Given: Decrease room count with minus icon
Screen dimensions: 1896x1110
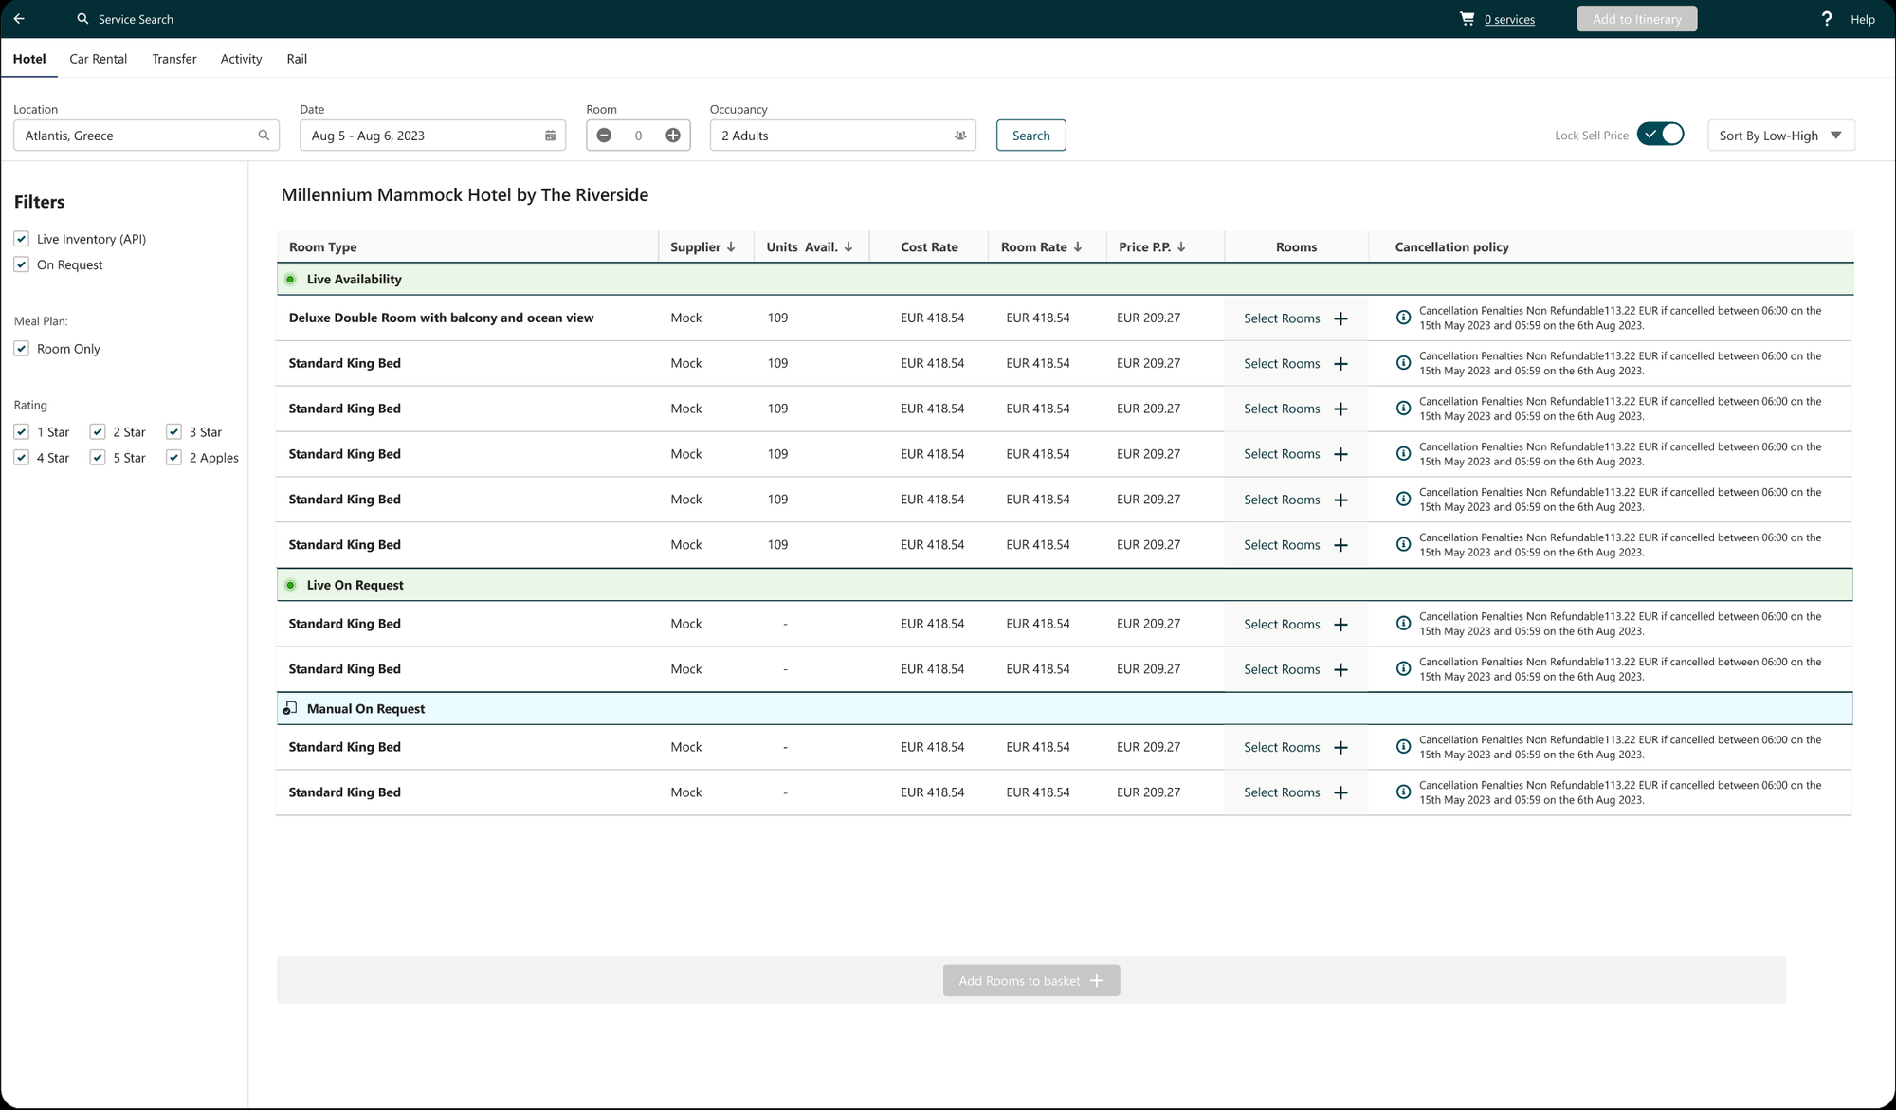Looking at the screenshot, I should 604,136.
